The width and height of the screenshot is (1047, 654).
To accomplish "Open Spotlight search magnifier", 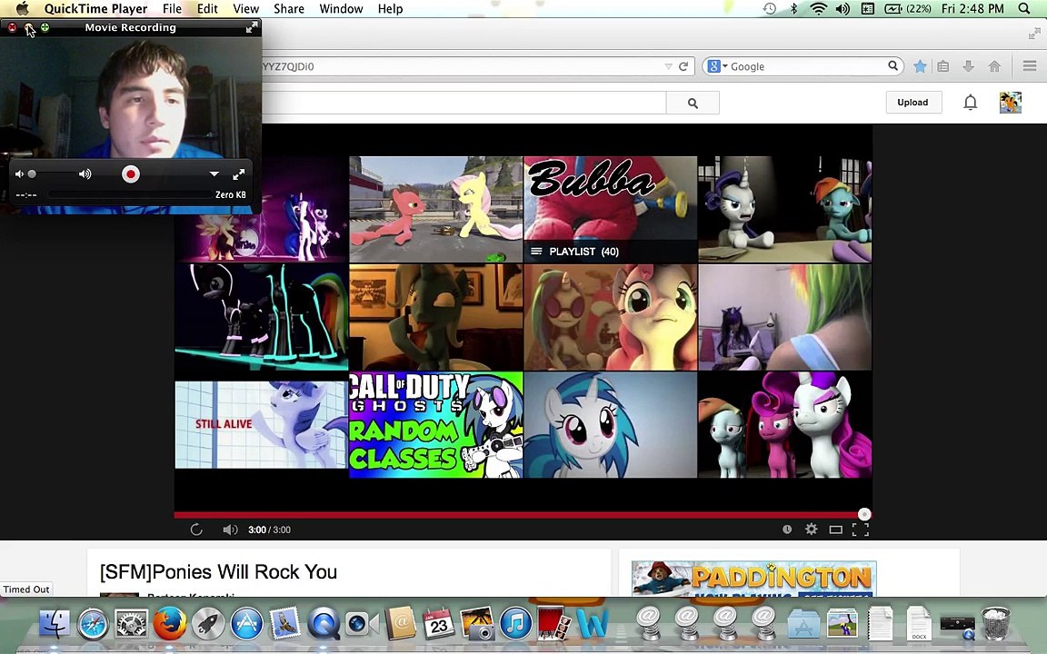I will (1024, 9).
